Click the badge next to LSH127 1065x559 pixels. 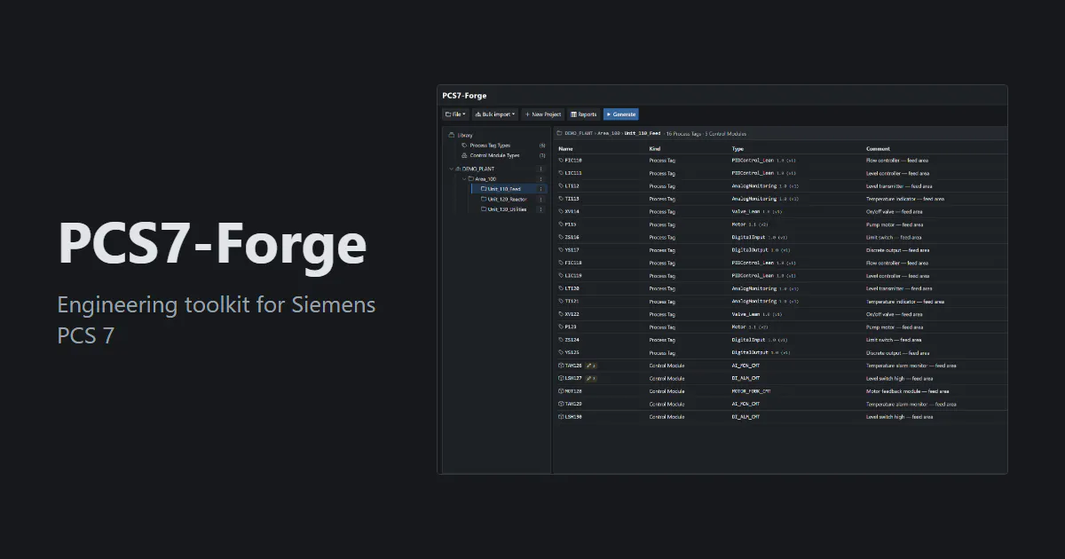590,378
